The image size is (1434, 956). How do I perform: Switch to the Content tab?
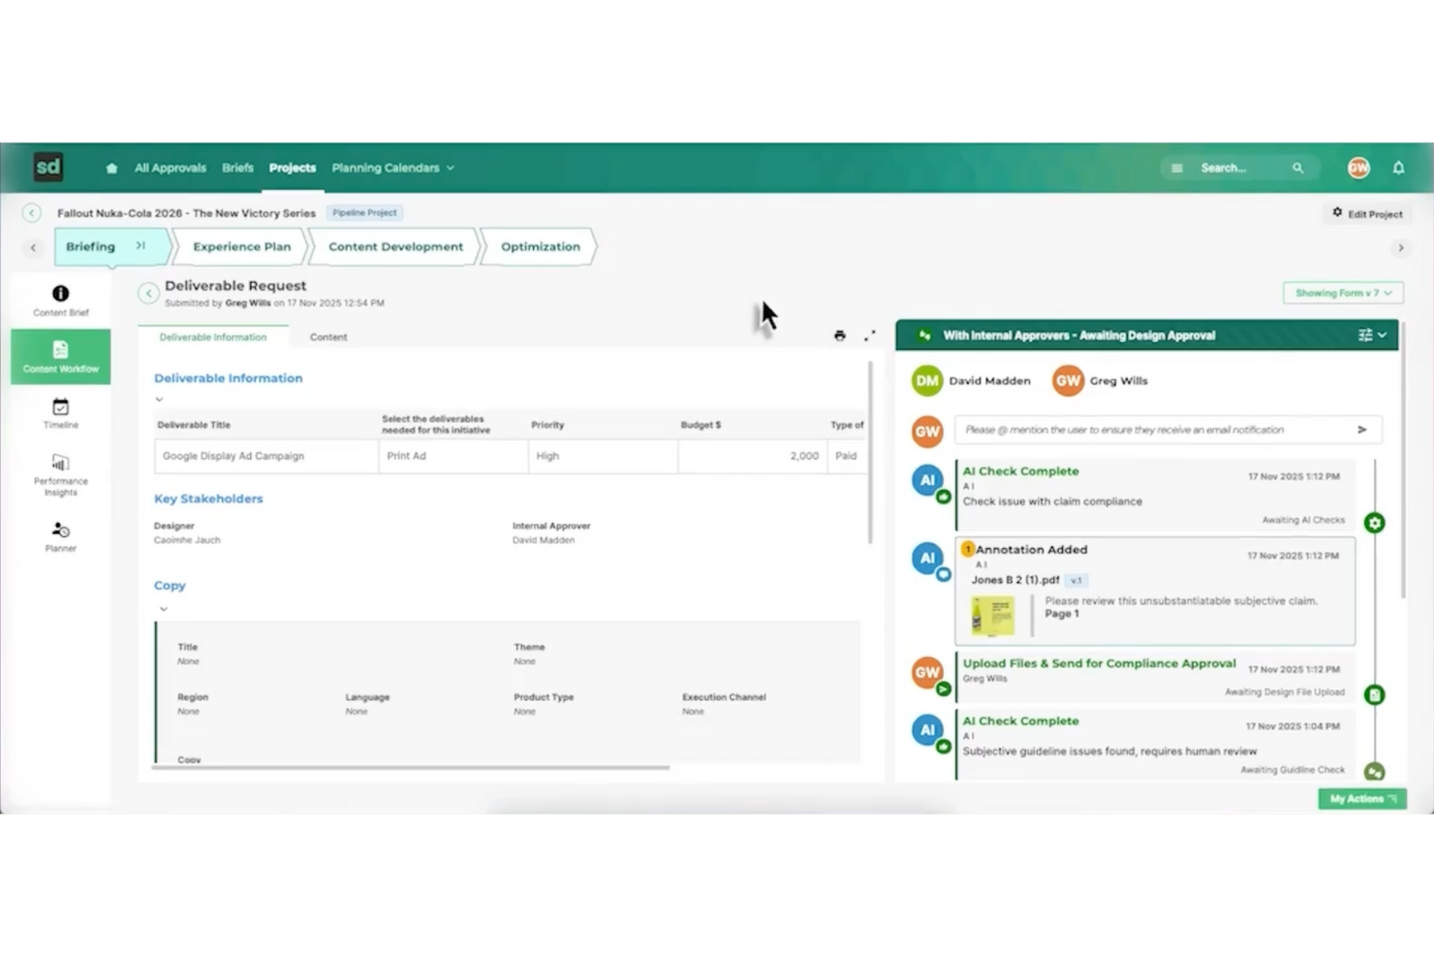point(328,337)
